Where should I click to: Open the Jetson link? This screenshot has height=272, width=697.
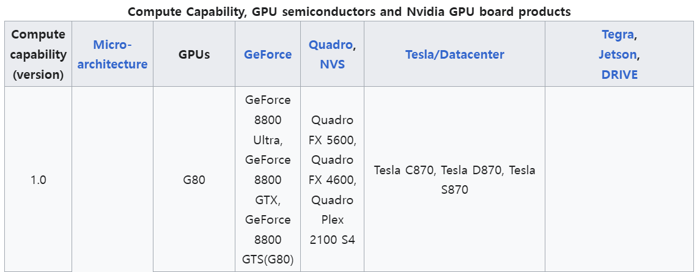[x=618, y=54]
